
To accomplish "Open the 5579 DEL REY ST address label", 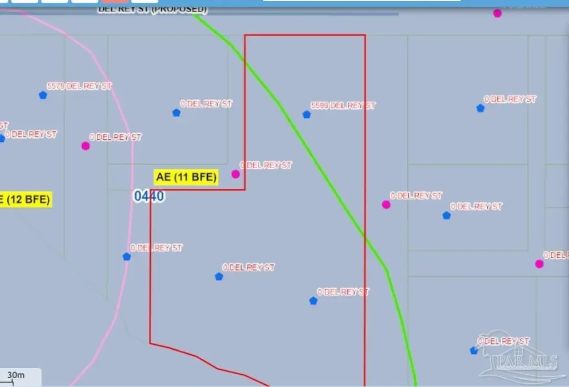I will [x=79, y=86].
